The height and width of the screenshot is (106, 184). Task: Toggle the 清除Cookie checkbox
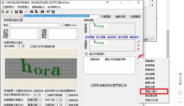pyautogui.click(x=63, y=25)
